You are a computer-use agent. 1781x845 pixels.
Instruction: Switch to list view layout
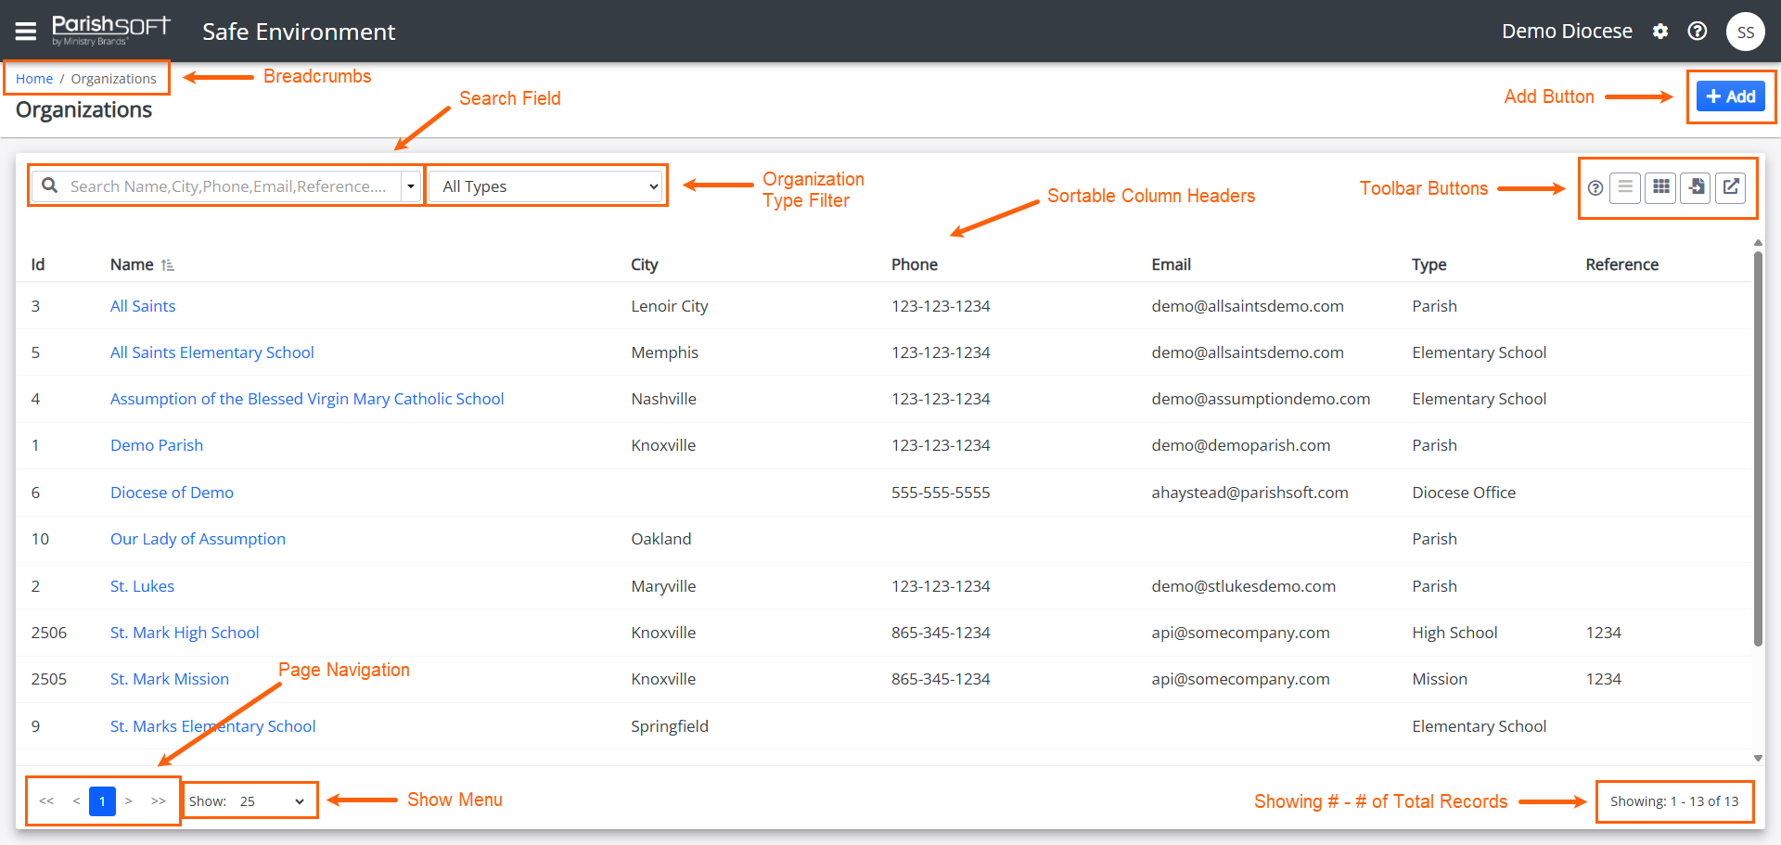(x=1625, y=188)
